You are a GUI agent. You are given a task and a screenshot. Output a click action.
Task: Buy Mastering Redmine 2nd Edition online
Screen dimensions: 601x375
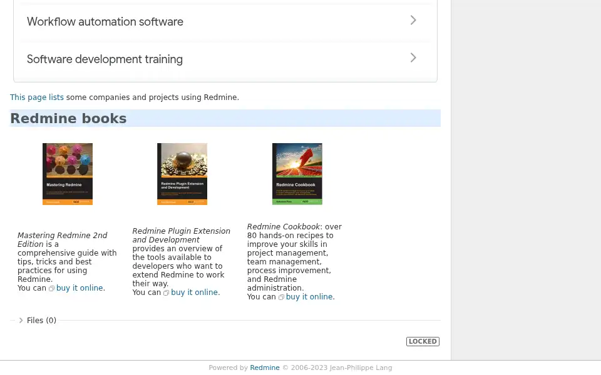click(x=80, y=288)
